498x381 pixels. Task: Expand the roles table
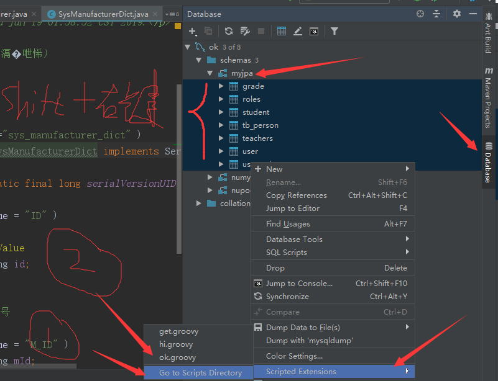(221, 99)
